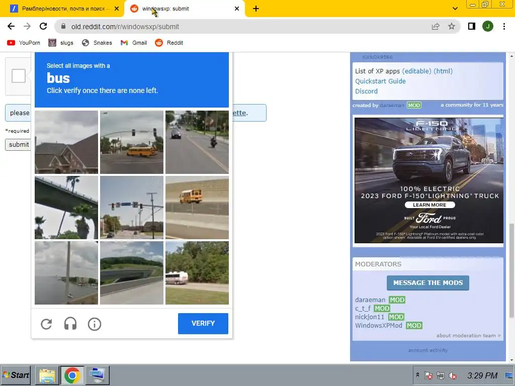Click the muted volume tray icon
Image resolution: width=515 pixels, height=386 pixels.
tap(453, 375)
